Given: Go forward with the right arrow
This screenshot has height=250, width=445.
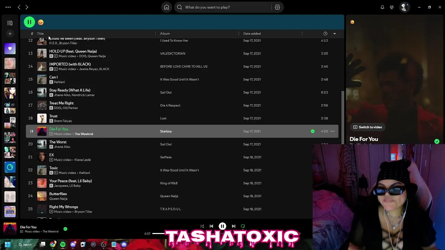Looking at the screenshot, I should (x=27, y=7).
